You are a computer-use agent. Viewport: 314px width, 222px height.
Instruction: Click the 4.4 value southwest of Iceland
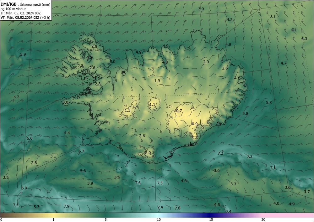[x=67, y=133]
